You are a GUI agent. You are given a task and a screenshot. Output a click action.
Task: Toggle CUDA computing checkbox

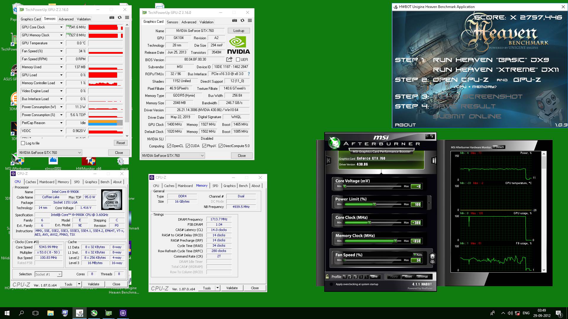[x=188, y=146]
